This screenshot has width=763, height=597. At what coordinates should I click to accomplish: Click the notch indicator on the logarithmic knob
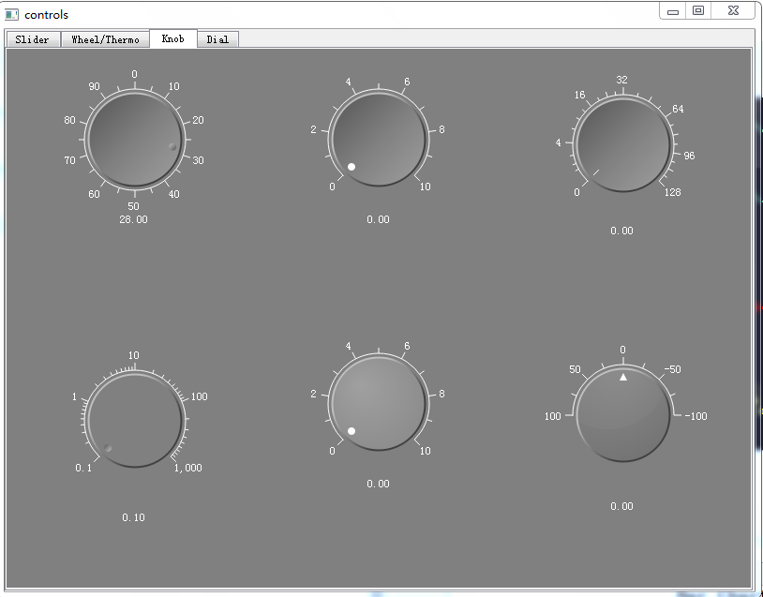pyautogui.click(x=109, y=448)
